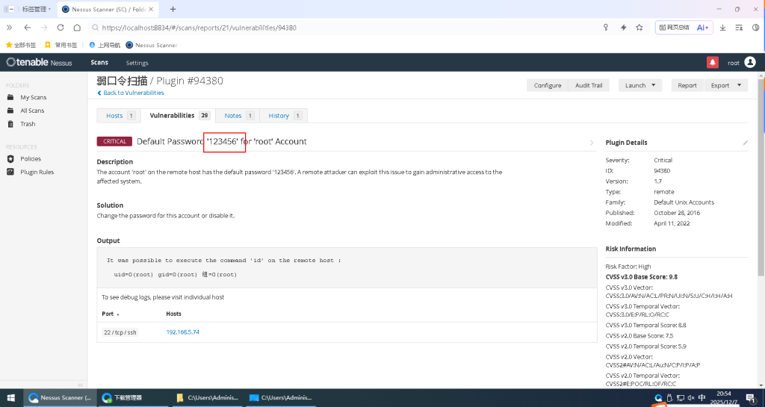This screenshot has height=407, width=765.
Task: Open the Settings menu in top bar
Action: click(x=137, y=63)
